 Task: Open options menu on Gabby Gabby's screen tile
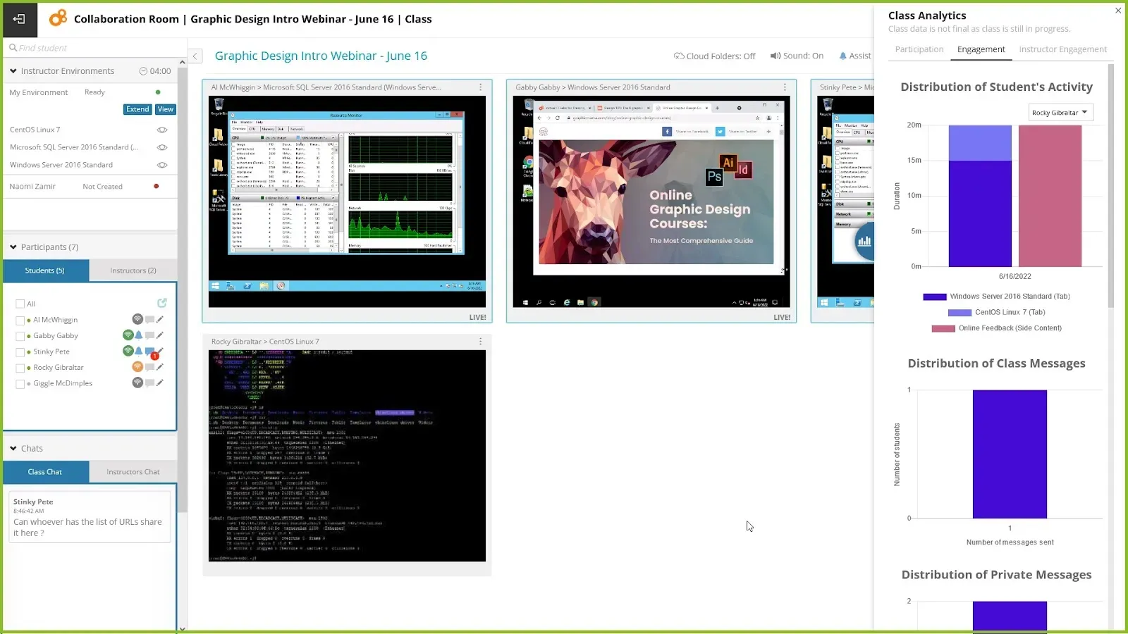point(785,87)
